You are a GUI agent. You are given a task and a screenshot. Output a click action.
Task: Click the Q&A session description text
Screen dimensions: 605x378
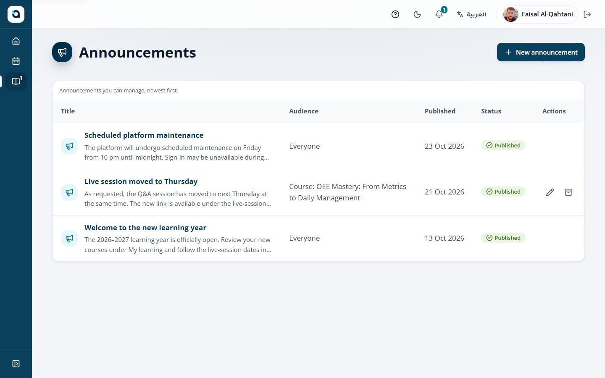178,199
